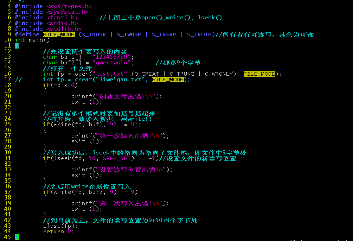The image size is (353, 241).
Task: Click printf "第二次写入出错" statement
Action: pyautogui.click(x=120, y=203)
